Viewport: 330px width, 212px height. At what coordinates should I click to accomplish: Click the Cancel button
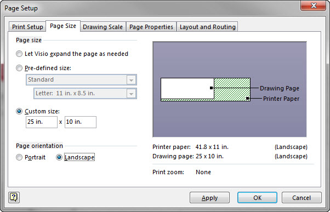(301, 198)
